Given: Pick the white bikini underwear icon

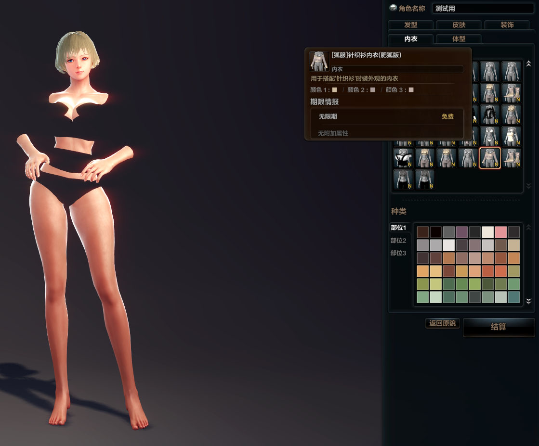Looking at the screenshot, I should [490, 137].
